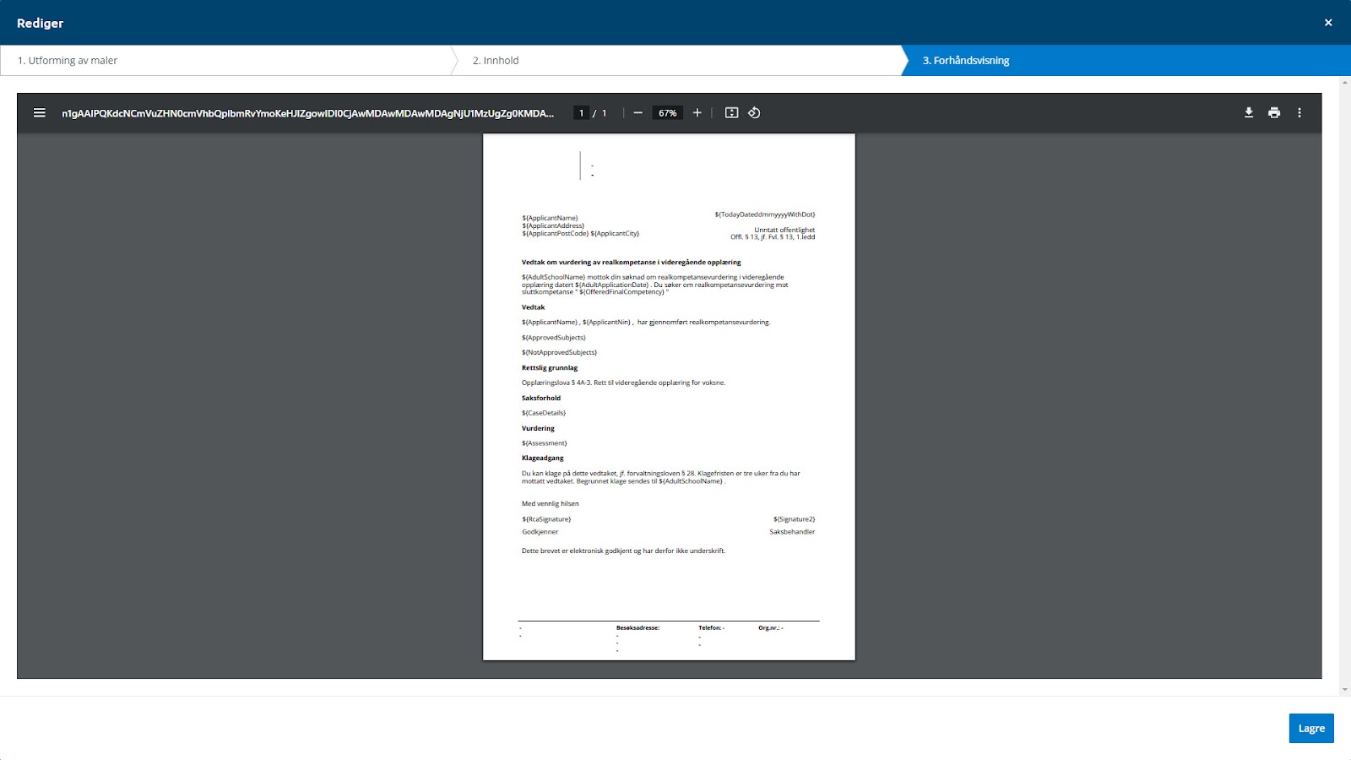
Task: Click the 'Med vennlig hilsen' text
Action: [x=551, y=504]
